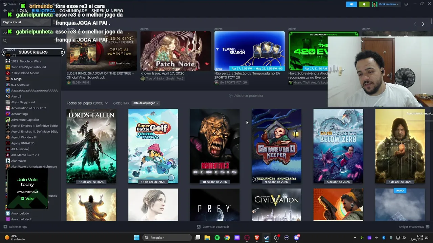Image resolution: width=433 pixels, height=243 pixels.
Task: Switch to Big Picture mode icon
Action: 406,4
